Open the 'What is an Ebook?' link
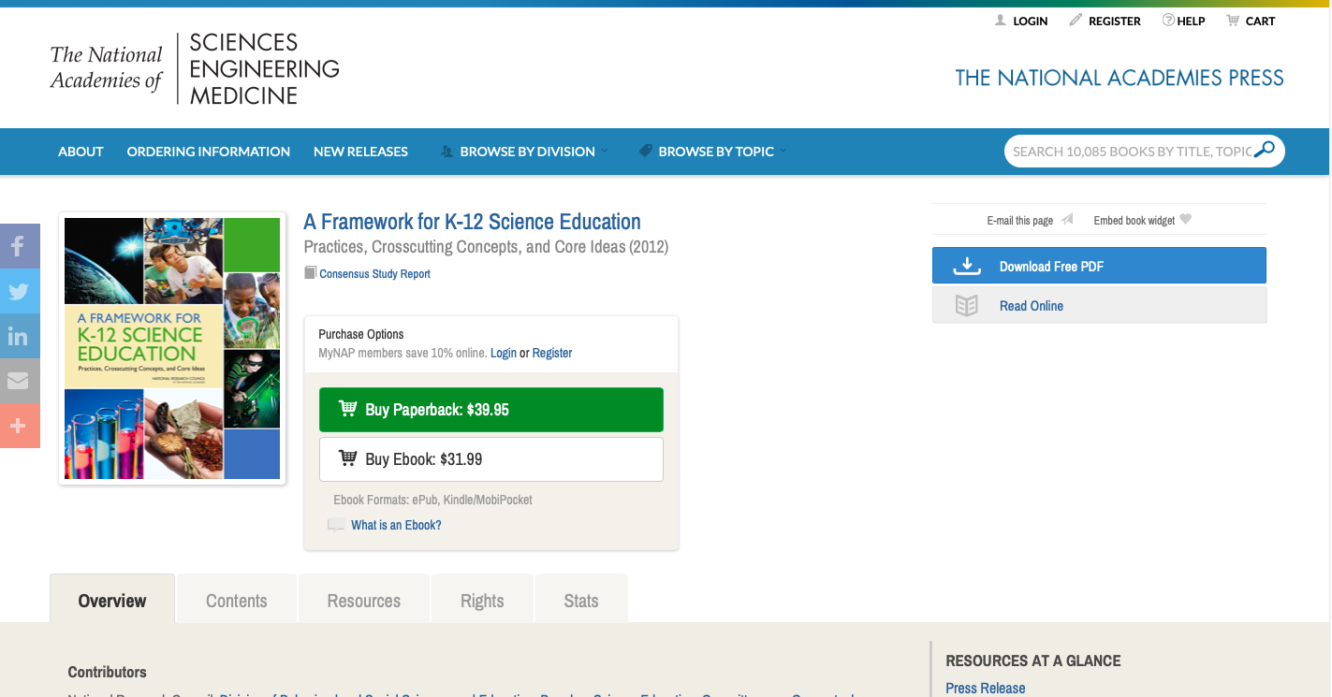The width and height of the screenshot is (1332, 697). click(396, 525)
